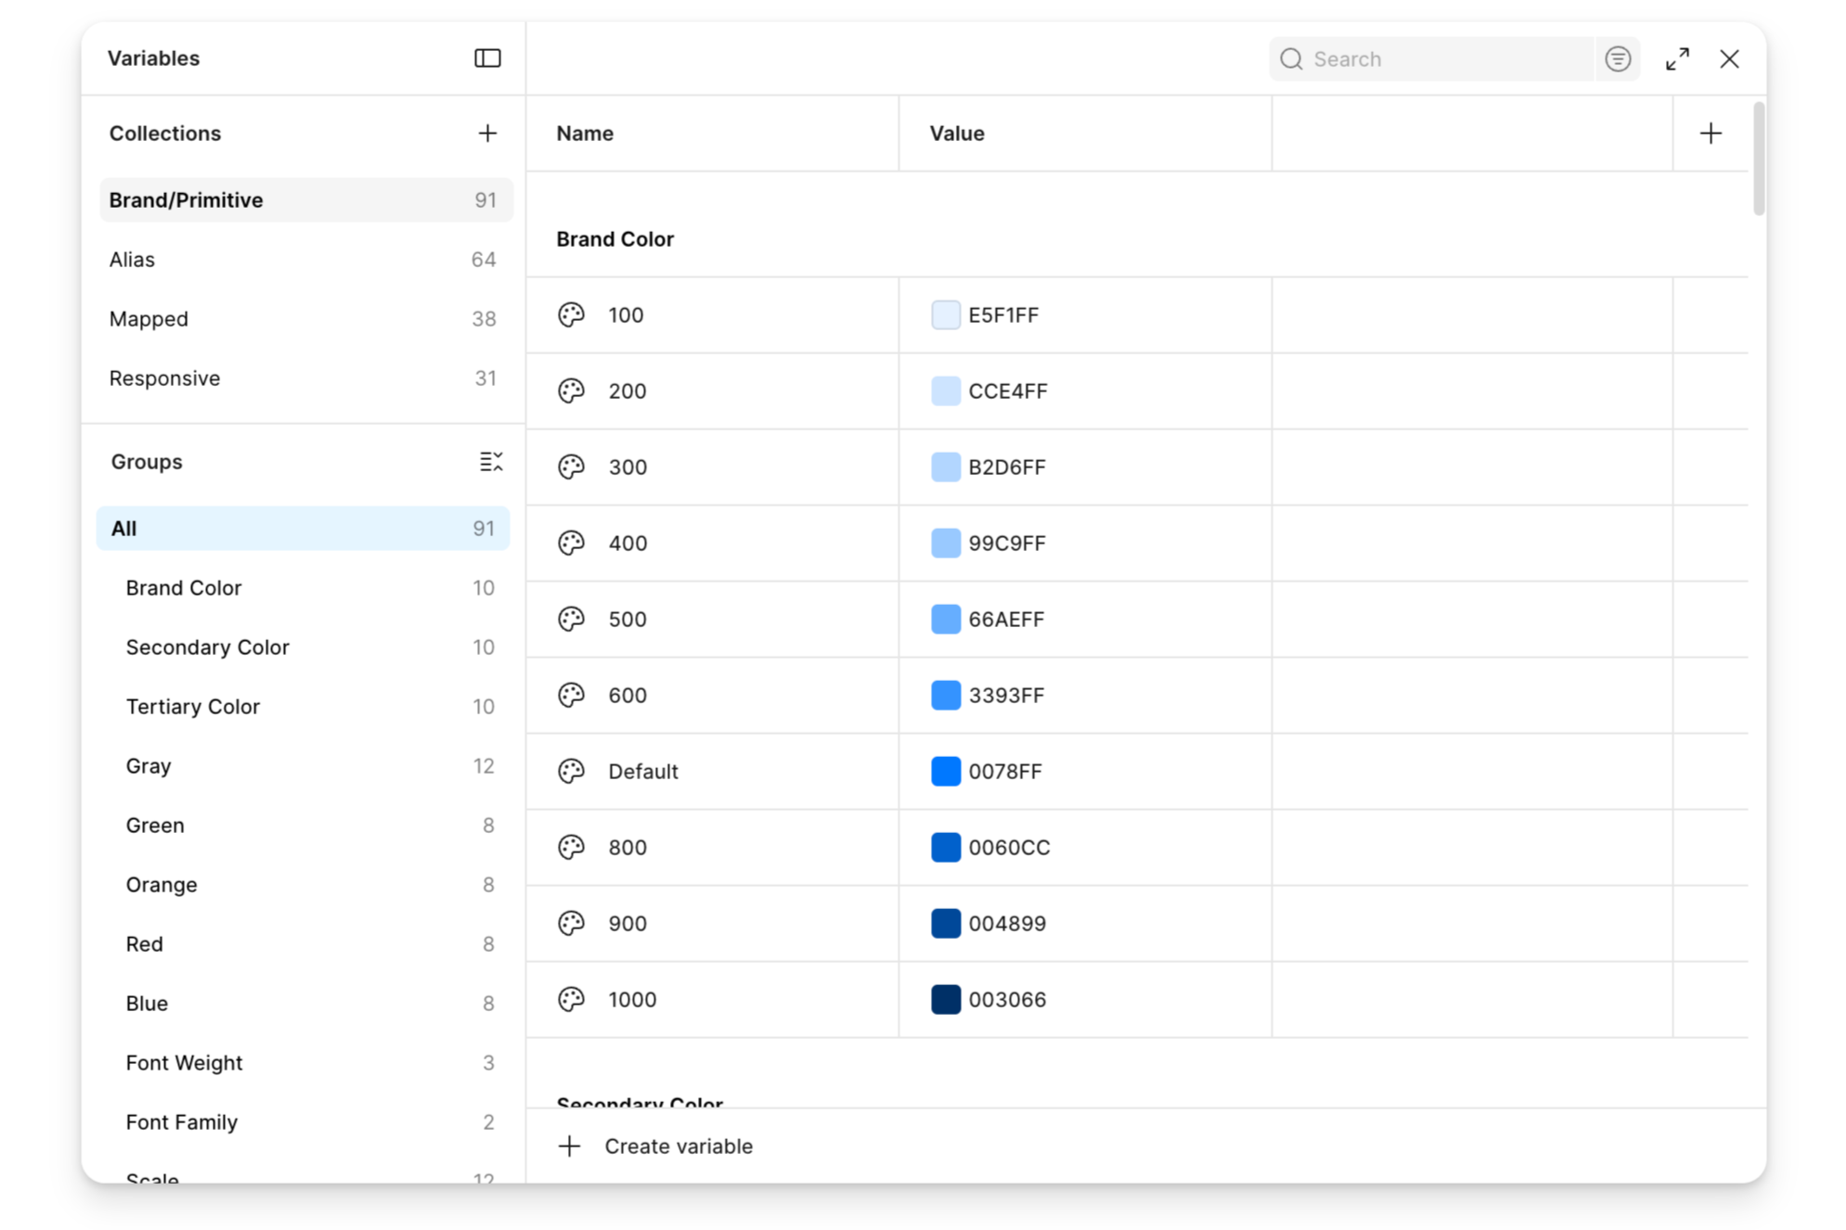Select the Gray group
This screenshot has height=1230, width=1846.
coord(303,766)
